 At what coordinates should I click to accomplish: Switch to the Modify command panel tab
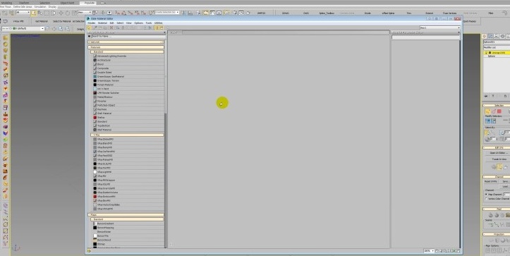[x=490, y=37]
